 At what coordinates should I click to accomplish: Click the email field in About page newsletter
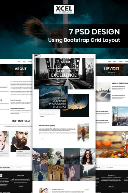(x=24, y=168)
